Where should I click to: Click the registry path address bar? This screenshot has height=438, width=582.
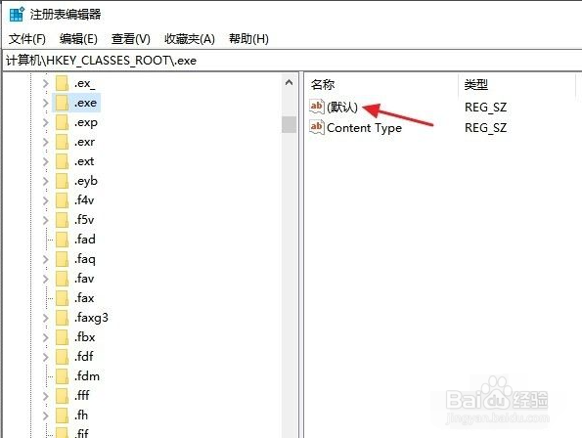(291, 61)
